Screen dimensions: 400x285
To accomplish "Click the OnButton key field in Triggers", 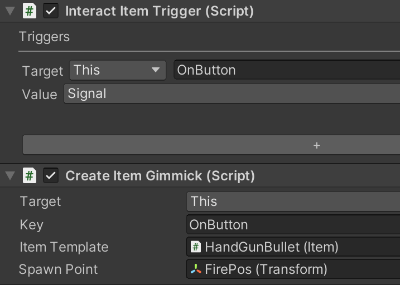I will click(x=287, y=70).
